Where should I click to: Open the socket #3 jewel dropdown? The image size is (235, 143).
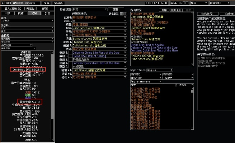[x=99, y=77]
